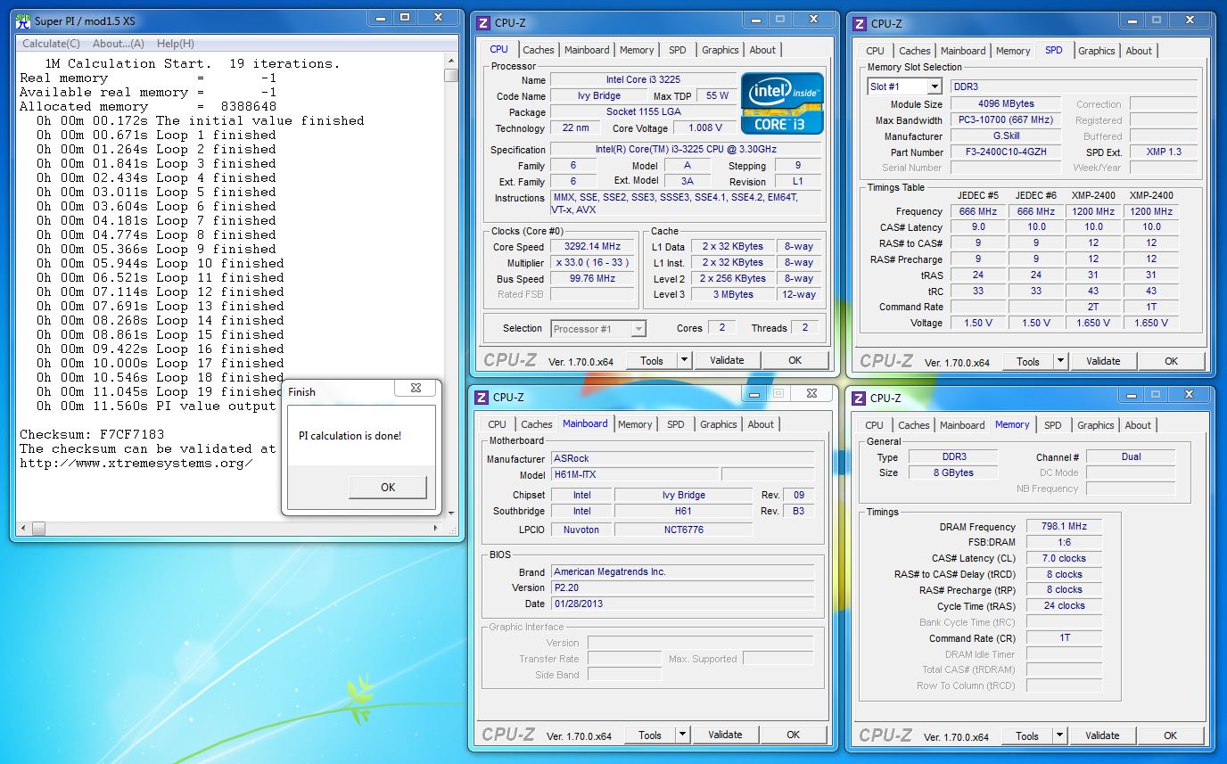This screenshot has height=764, width=1227.
Task: Expand the Tools arrow in the Mainboard tab window
Action: [x=682, y=735]
